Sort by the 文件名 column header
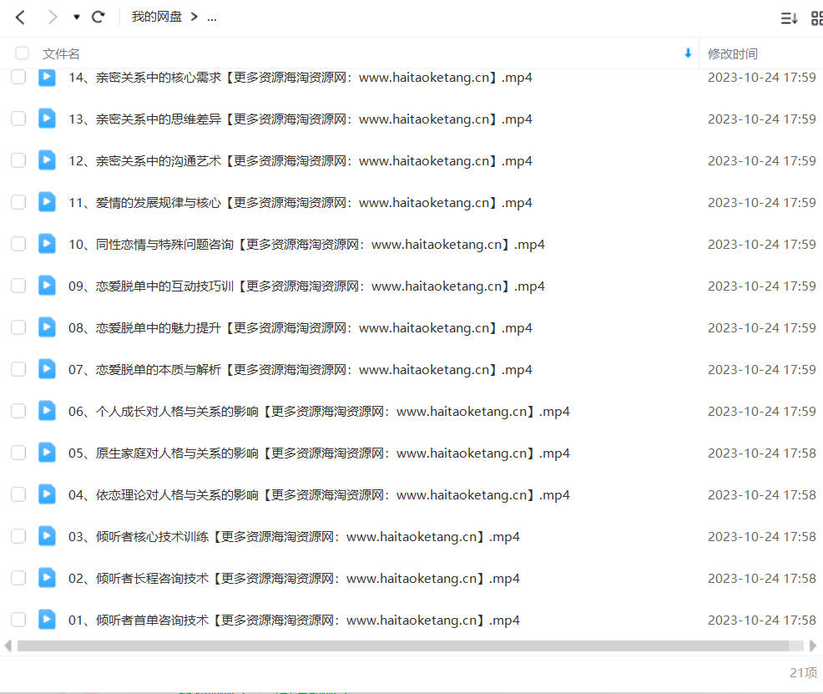The image size is (823, 694). click(61, 53)
